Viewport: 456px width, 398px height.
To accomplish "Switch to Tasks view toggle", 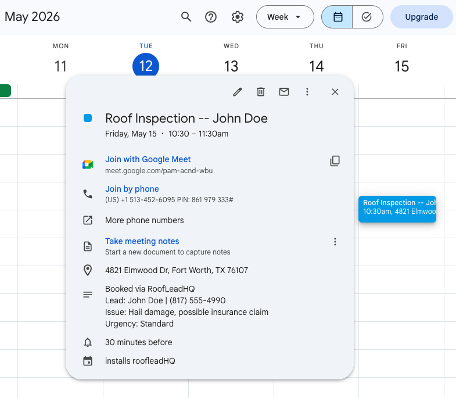I will (367, 17).
